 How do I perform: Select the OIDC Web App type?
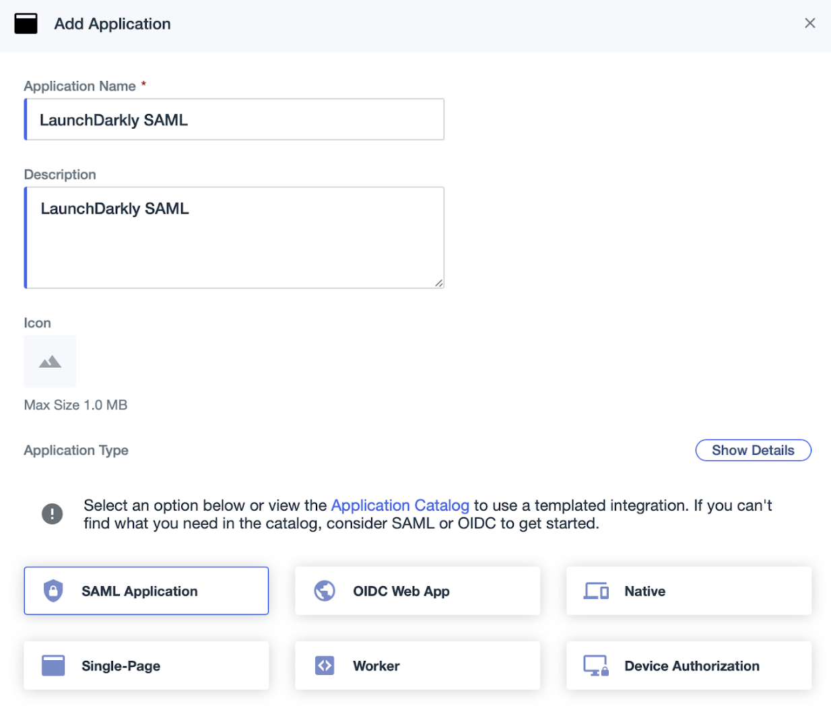point(417,591)
